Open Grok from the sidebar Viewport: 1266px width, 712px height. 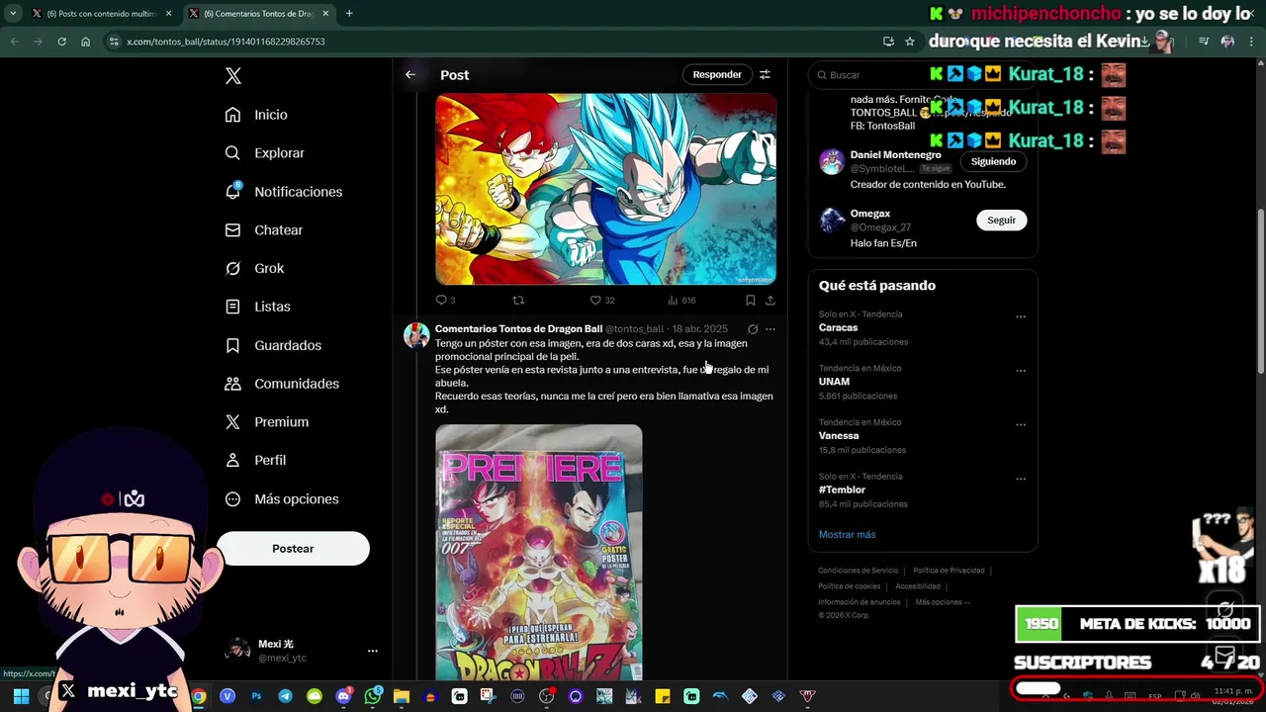[x=254, y=268]
